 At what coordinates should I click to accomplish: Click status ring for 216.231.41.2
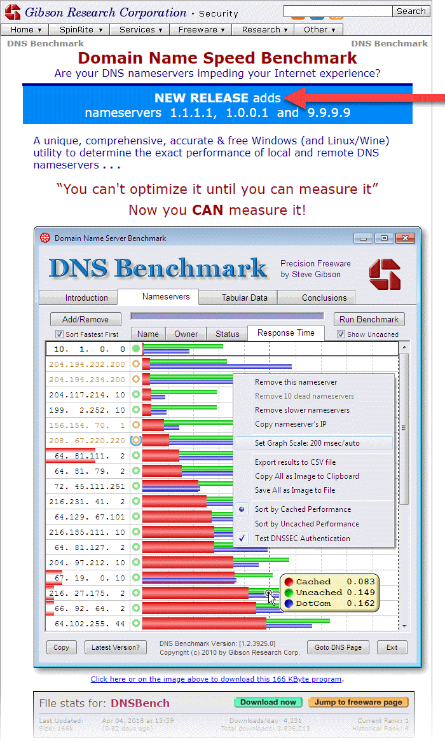(x=136, y=501)
